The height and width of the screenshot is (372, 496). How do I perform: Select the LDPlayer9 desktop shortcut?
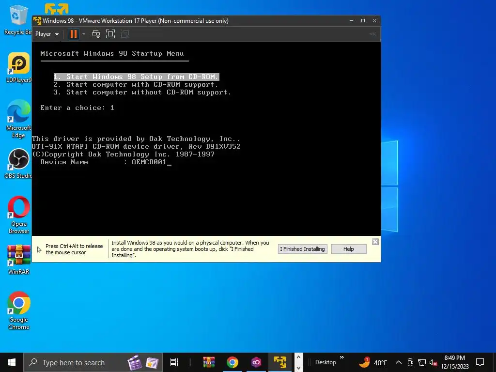coord(18,68)
